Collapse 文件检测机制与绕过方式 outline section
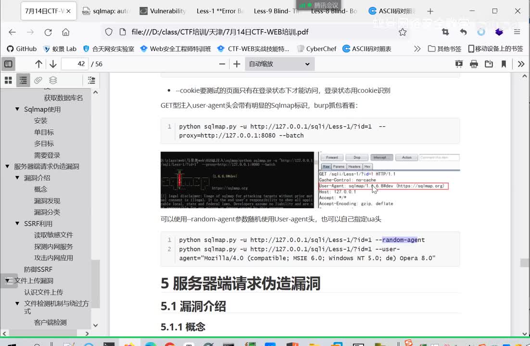Viewport: 530px width, 346px height. point(17,303)
